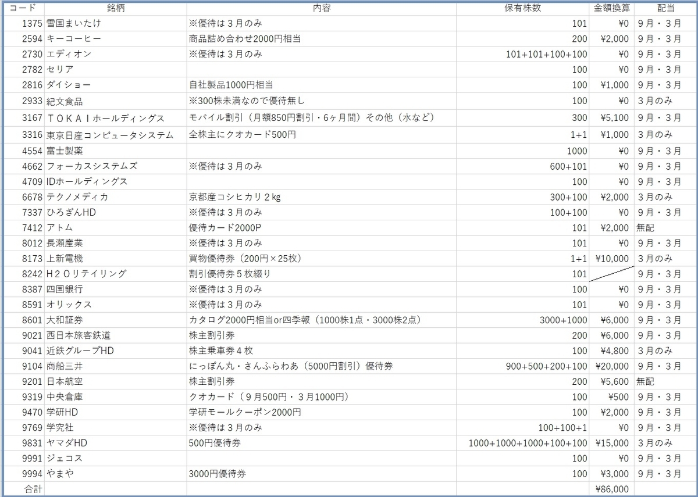Image resolution: width=698 pixels, height=497 pixels.
Task: Select the コード column header cell
Action: pyautogui.click(x=23, y=8)
